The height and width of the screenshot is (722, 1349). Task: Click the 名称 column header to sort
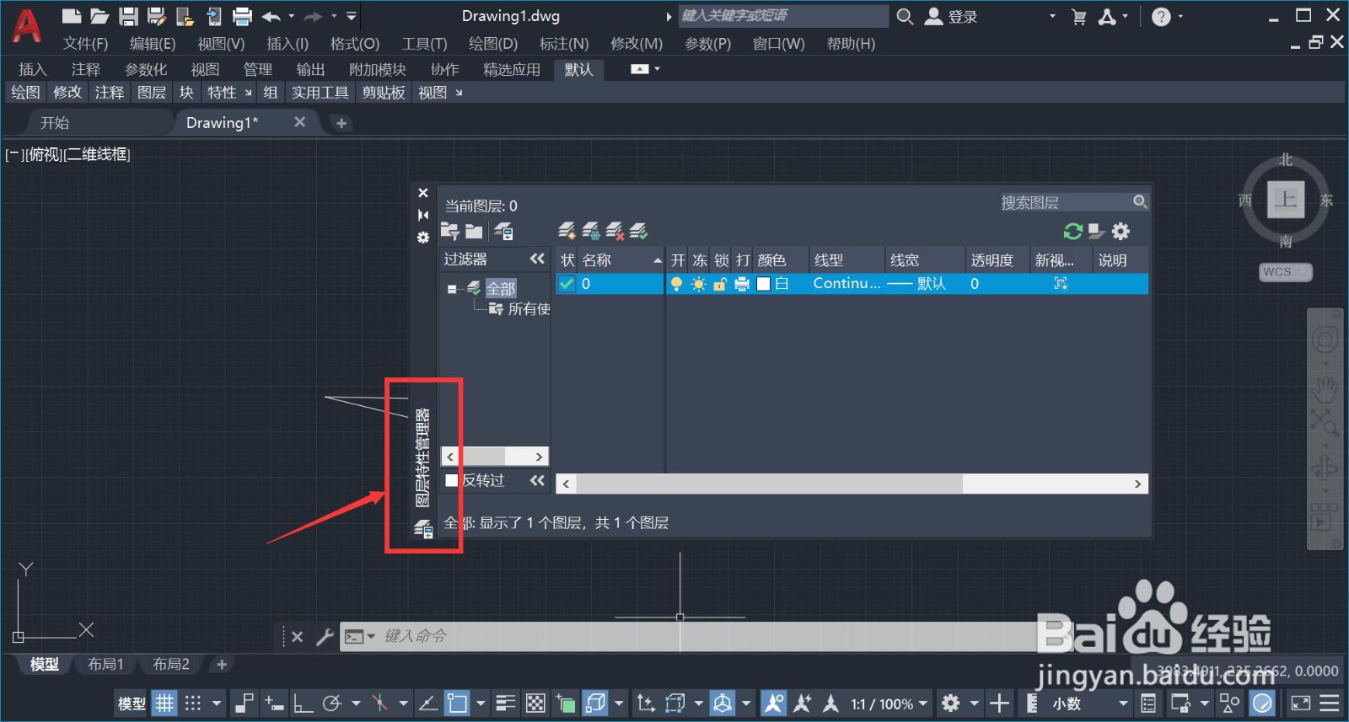pyautogui.click(x=621, y=260)
